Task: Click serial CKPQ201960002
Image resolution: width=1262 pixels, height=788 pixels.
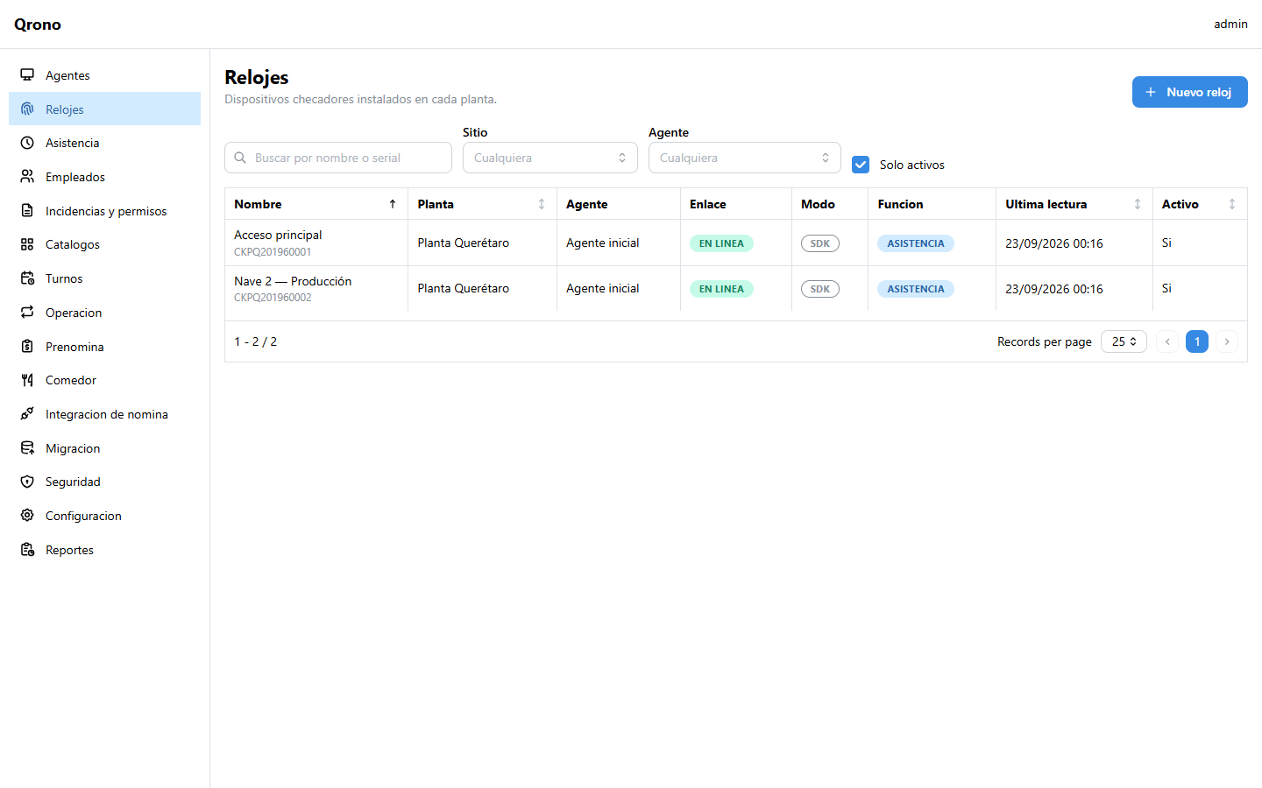Action: tap(273, 298)
